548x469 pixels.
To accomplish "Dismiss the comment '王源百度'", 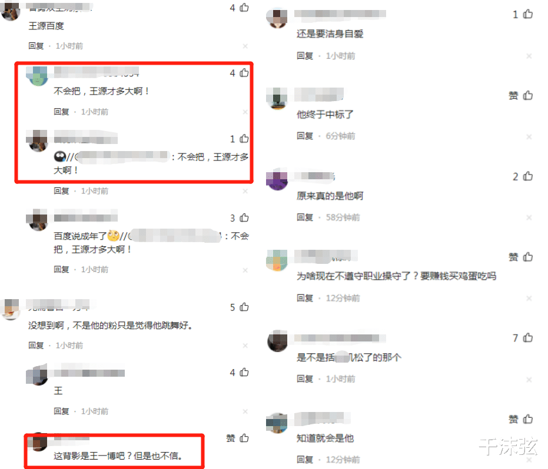I will (x=245, y=46).
